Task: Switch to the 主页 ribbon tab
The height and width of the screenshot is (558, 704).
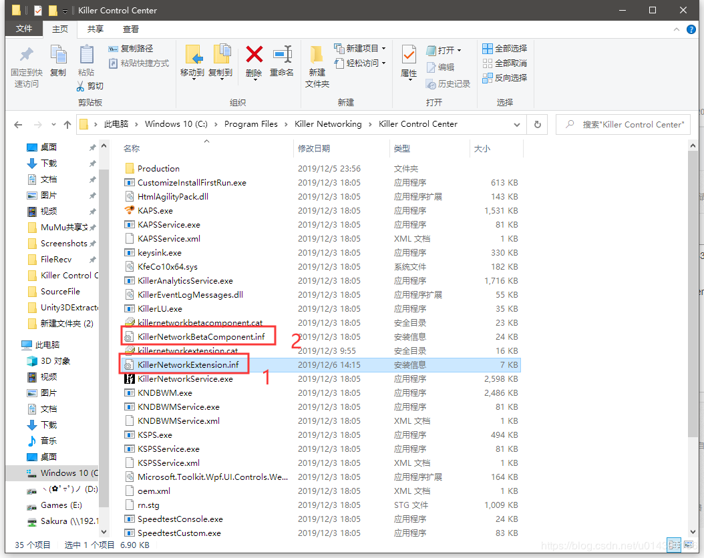Action: (59, 29)
